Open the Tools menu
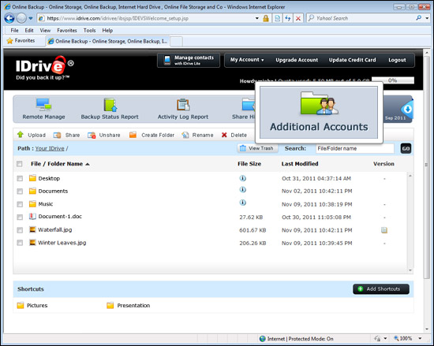434x346 pixels. click(89, 31)
